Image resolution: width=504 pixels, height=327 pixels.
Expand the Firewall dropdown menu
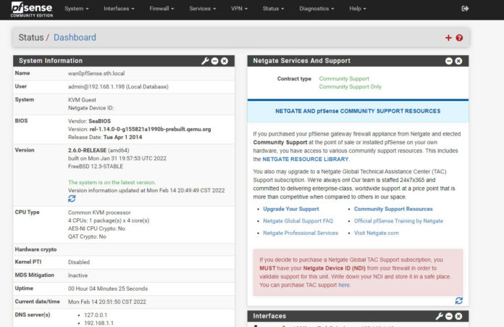[161, 9]
